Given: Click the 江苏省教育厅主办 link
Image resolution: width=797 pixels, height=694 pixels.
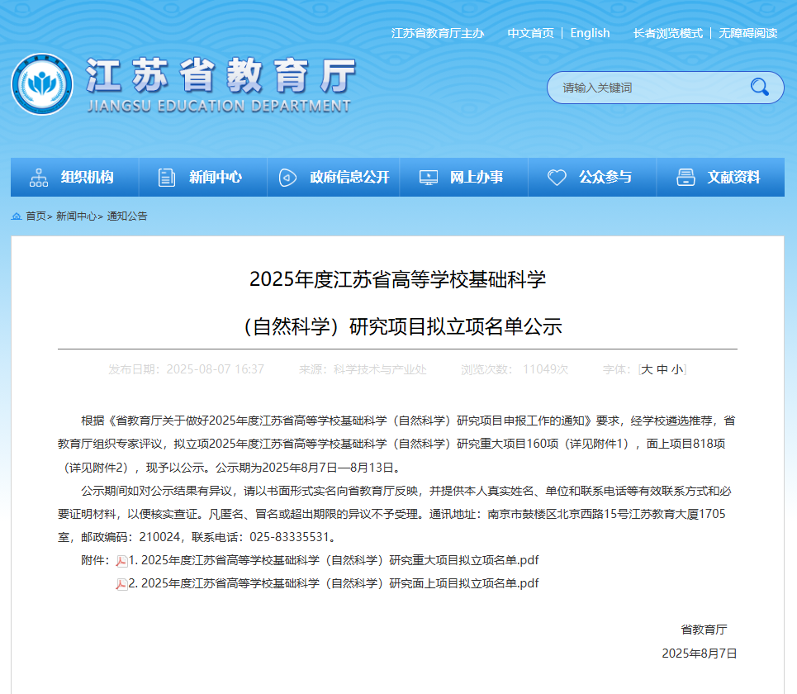Looking at the screenshot, I should pyautogui.click(x=438, y=33).
